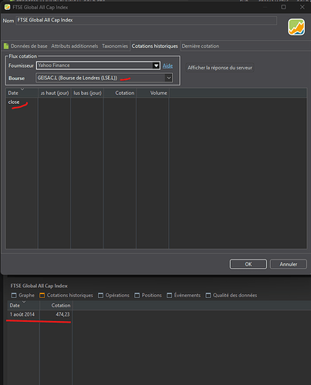
Task: Show the Positions tab
Action: (x=151, y=296)
